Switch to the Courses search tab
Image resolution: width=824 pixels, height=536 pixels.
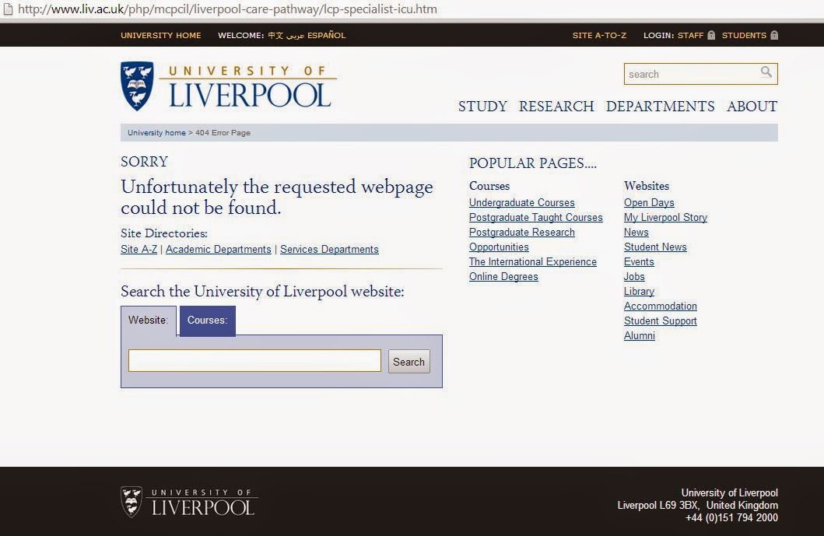pyautogui.click(x=208, y=321)
